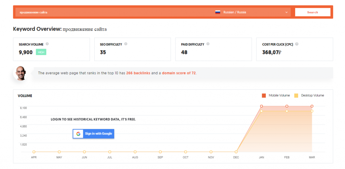Click the Google logo icon

pos(78,134)
